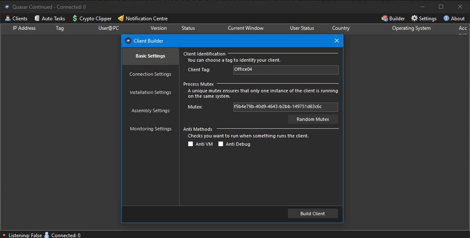
Task: Click the Client Builder dialog logo icon
Action: coord(128,41)
